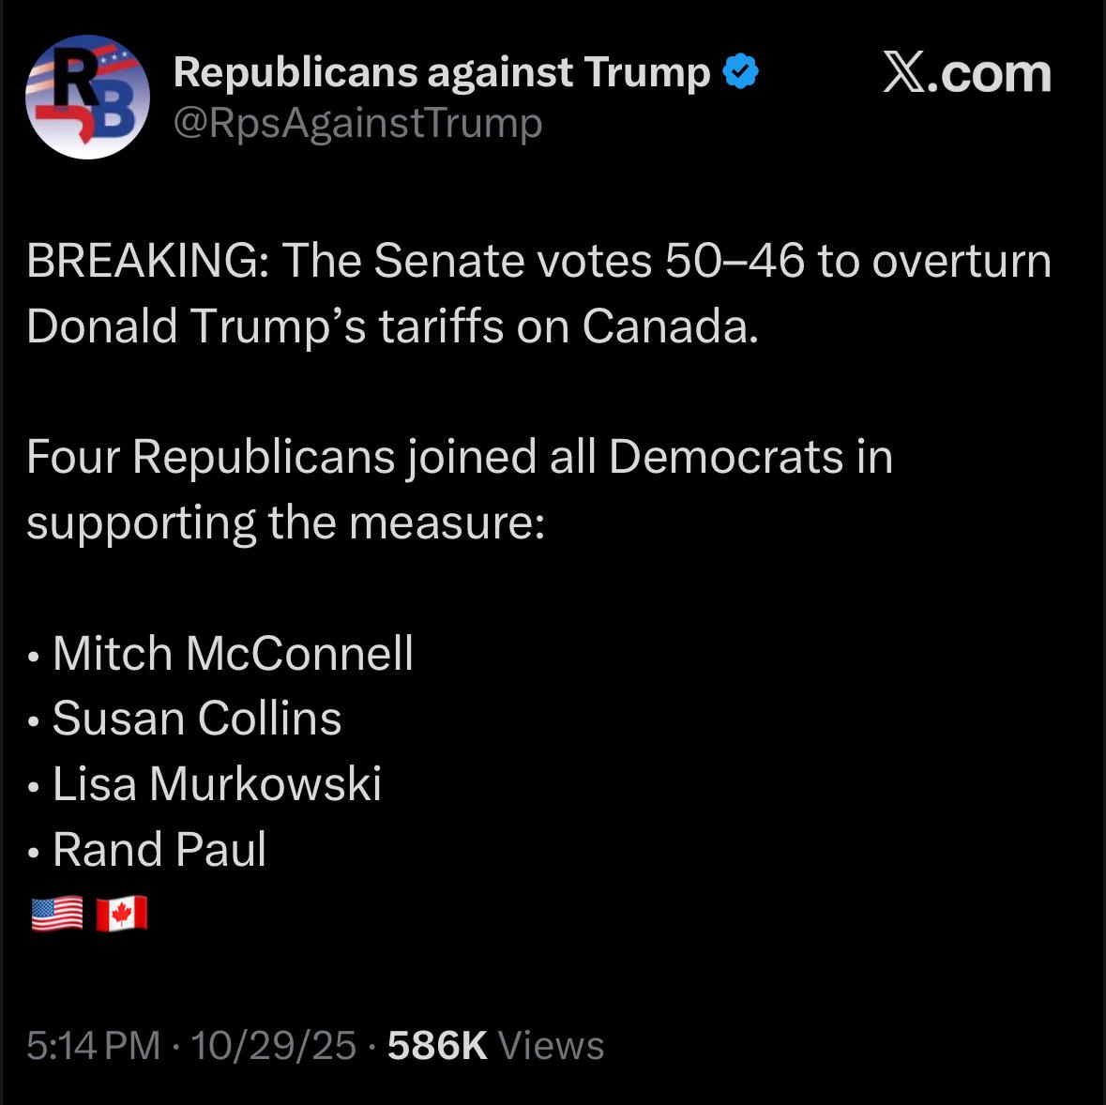1106x1105 pixels.
Task: Open the Republicans against Trump profile avatar
Action: pos(87,97)
